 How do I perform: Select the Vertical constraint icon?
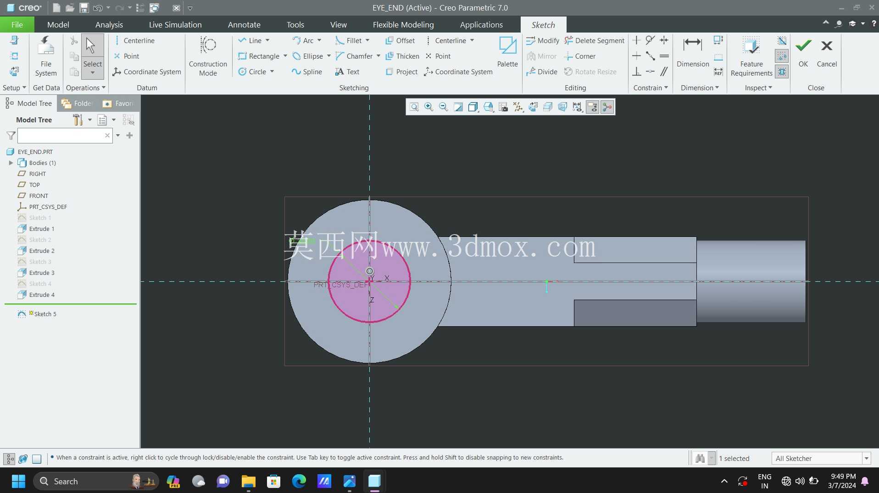point(636,40)
